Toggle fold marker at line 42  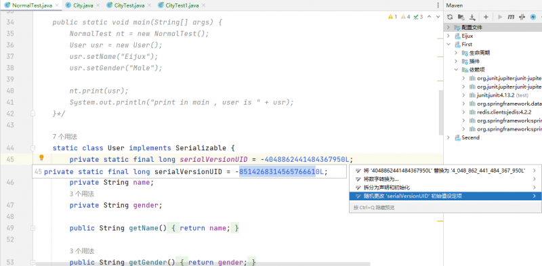coord(33,113)
